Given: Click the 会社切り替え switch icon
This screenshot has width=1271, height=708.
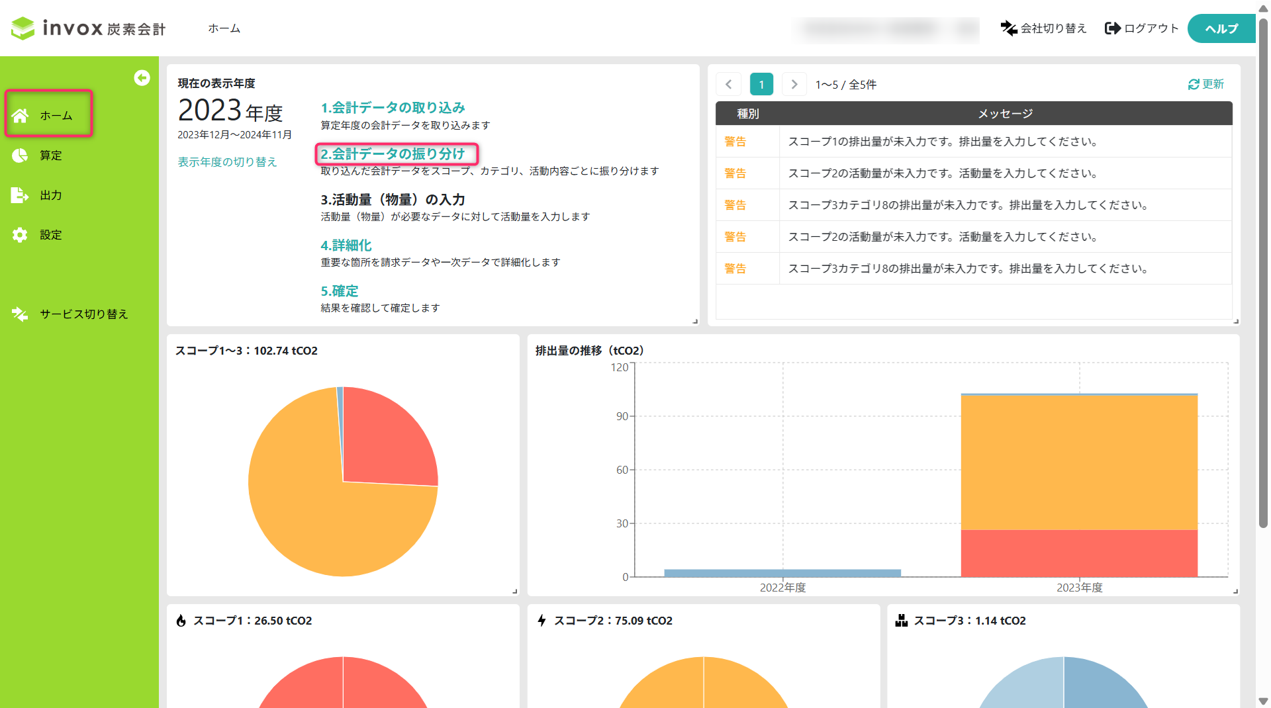Looking at the screenshot, I should click(x=1009, y=28).
